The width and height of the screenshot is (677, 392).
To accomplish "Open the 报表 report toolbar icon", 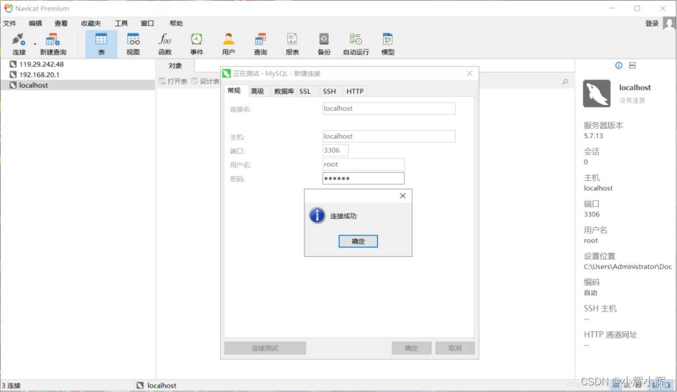I will (x=292, y=44).
